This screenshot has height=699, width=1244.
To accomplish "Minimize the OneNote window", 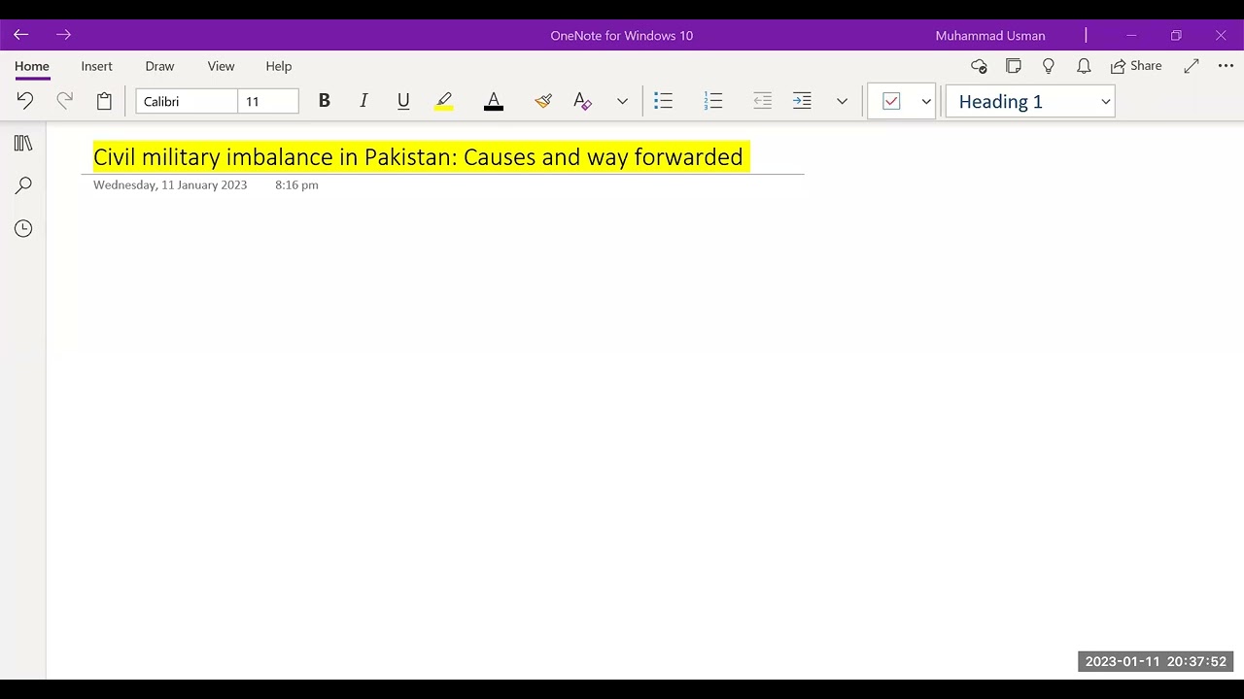I will pos(1131,35).
